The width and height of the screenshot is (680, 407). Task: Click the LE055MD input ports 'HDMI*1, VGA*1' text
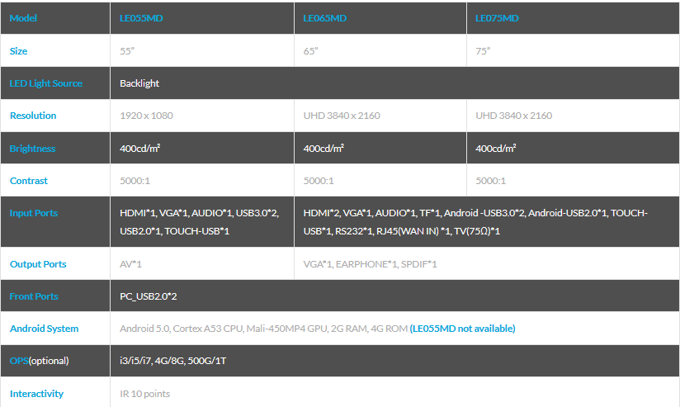point(153,213)
